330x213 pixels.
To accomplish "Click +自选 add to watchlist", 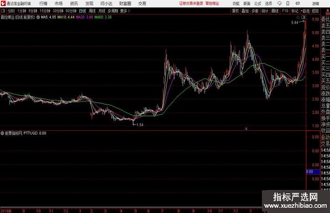I will (x=305, y=11).
